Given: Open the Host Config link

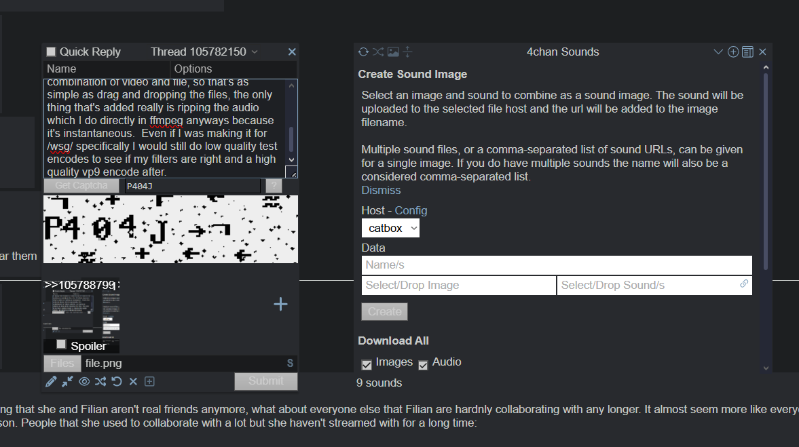Looking at the screenshot, I should click(x=411, y=211).
